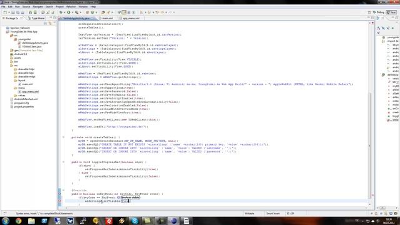The width and height of the screenshot is (400, 225).
Task: Click the Save toolbar icon
Action: click(13, 12)
